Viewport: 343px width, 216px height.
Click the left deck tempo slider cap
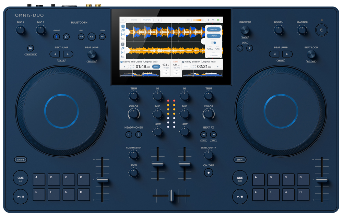pos(102,180)
